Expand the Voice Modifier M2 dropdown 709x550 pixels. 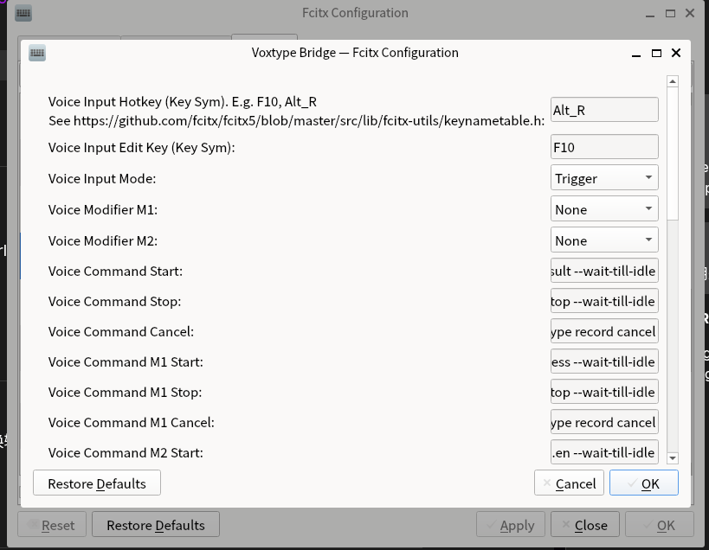604,240
